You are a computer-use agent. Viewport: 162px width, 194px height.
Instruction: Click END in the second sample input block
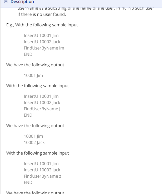coord(28,115)
